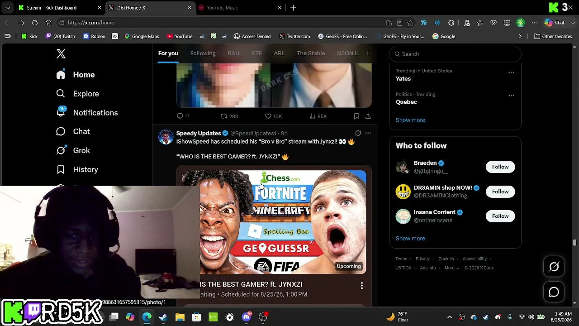Open the Copilot Chat button
This screenshot has width=579, height=326.
[555, 23]
